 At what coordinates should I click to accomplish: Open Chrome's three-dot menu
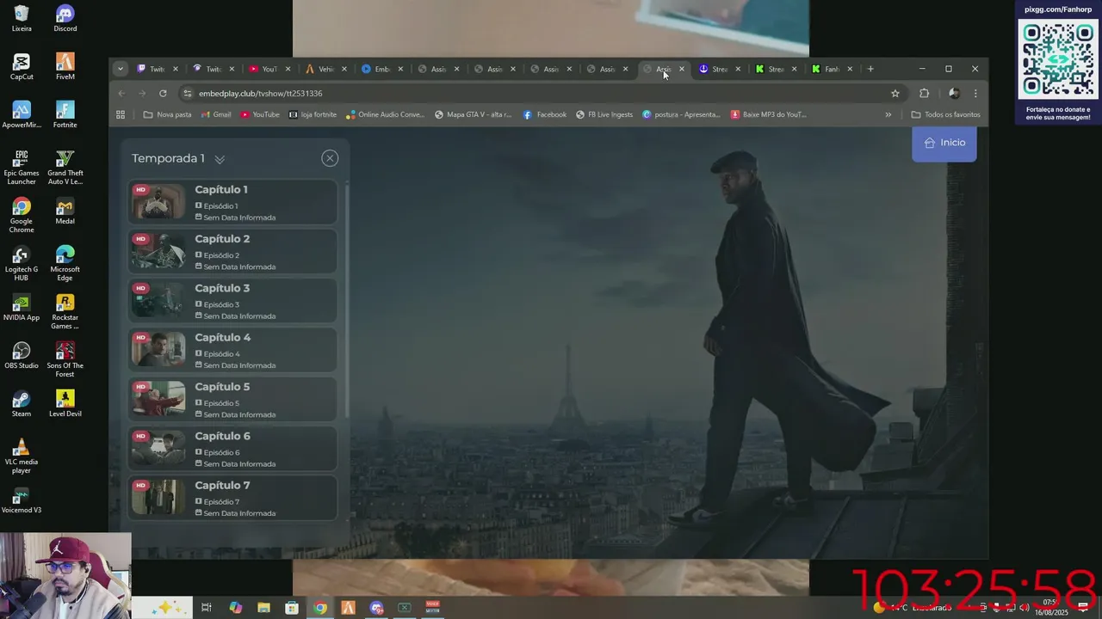coord(975,93)
